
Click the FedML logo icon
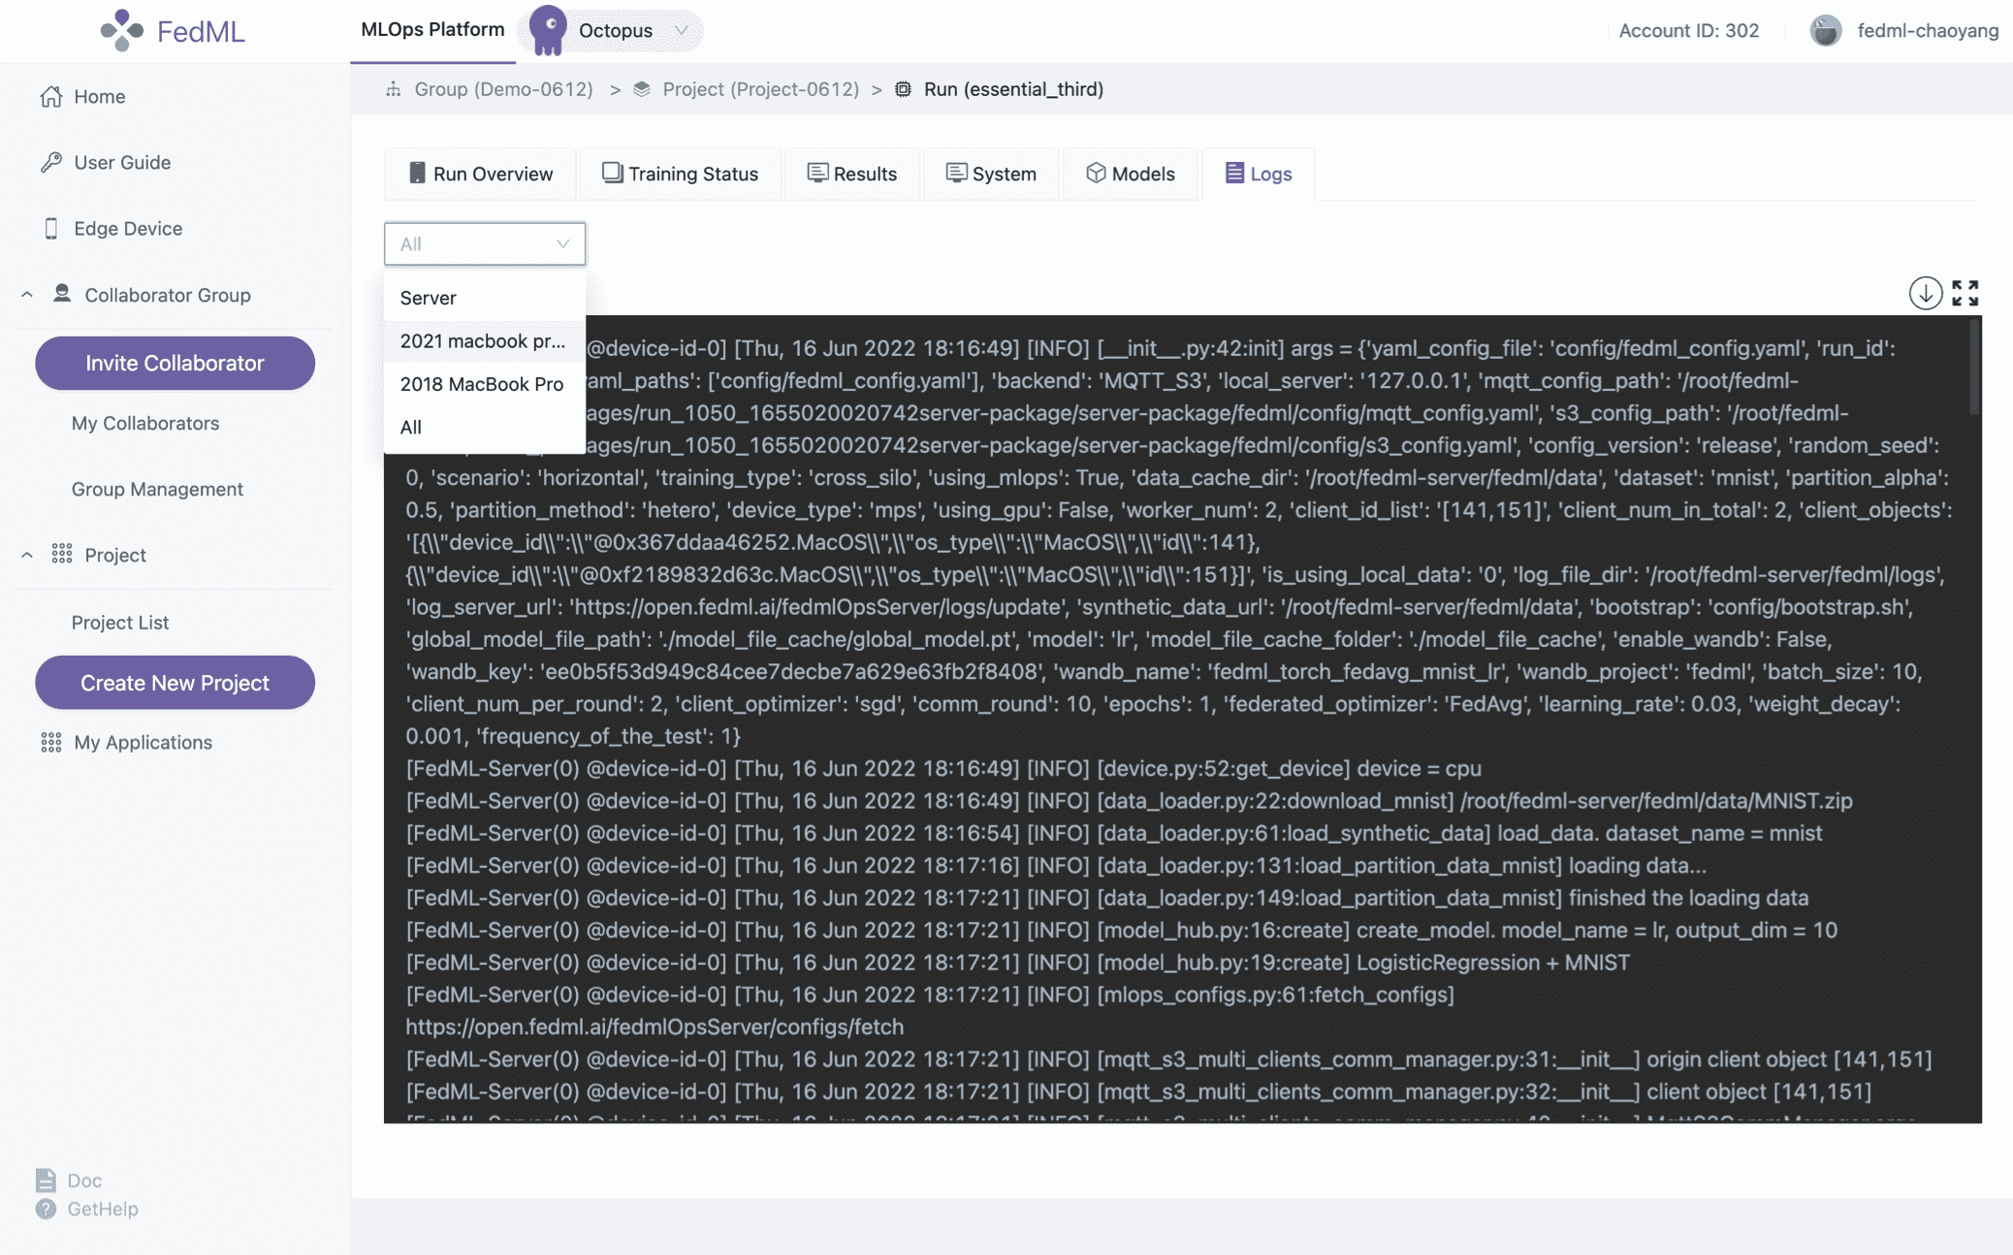tap(121, 30)
